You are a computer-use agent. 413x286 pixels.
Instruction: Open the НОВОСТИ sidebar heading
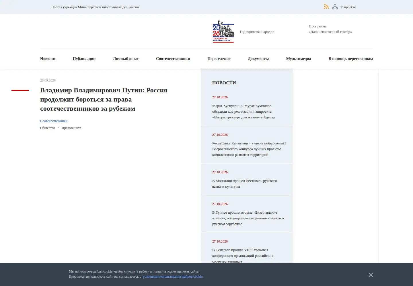pos(224,83)
